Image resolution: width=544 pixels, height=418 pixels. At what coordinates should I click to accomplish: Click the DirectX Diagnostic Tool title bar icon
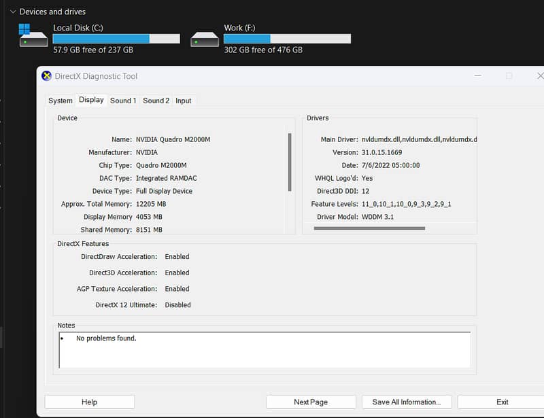click(x=46, y=76)
